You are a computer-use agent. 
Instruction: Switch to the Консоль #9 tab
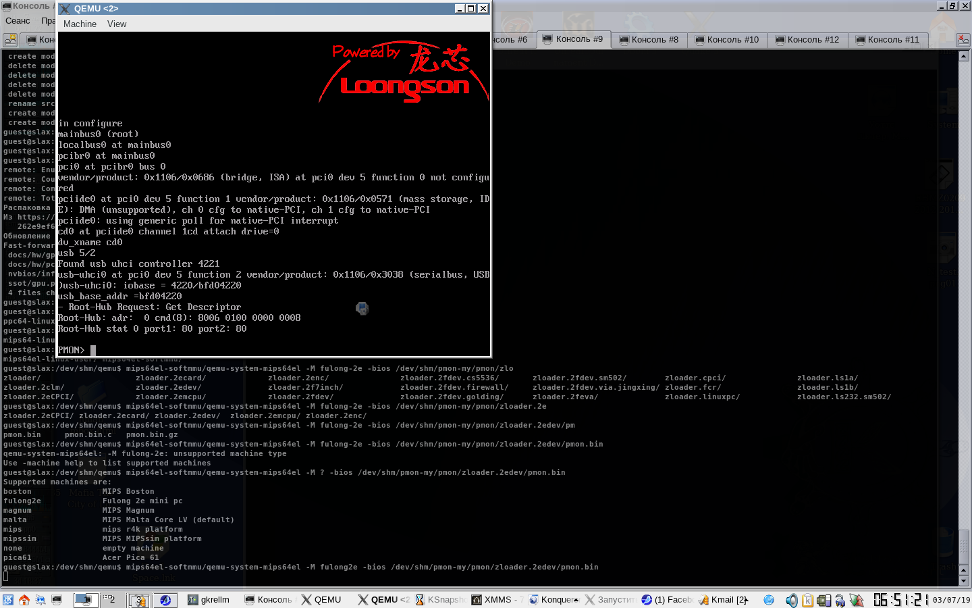(x=573, y=39)
